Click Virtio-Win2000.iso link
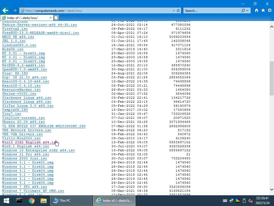This screenshot has height=206, width=274. pyautogui.click(x=21, y=138)
